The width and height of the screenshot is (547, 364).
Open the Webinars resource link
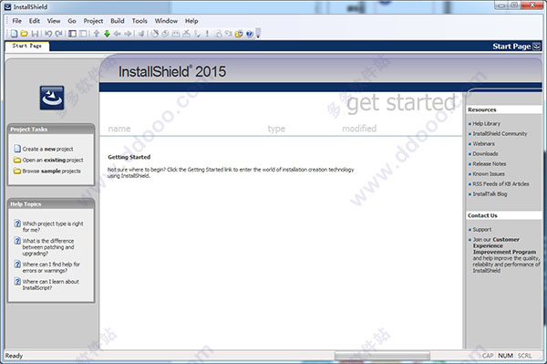point(483,144)
